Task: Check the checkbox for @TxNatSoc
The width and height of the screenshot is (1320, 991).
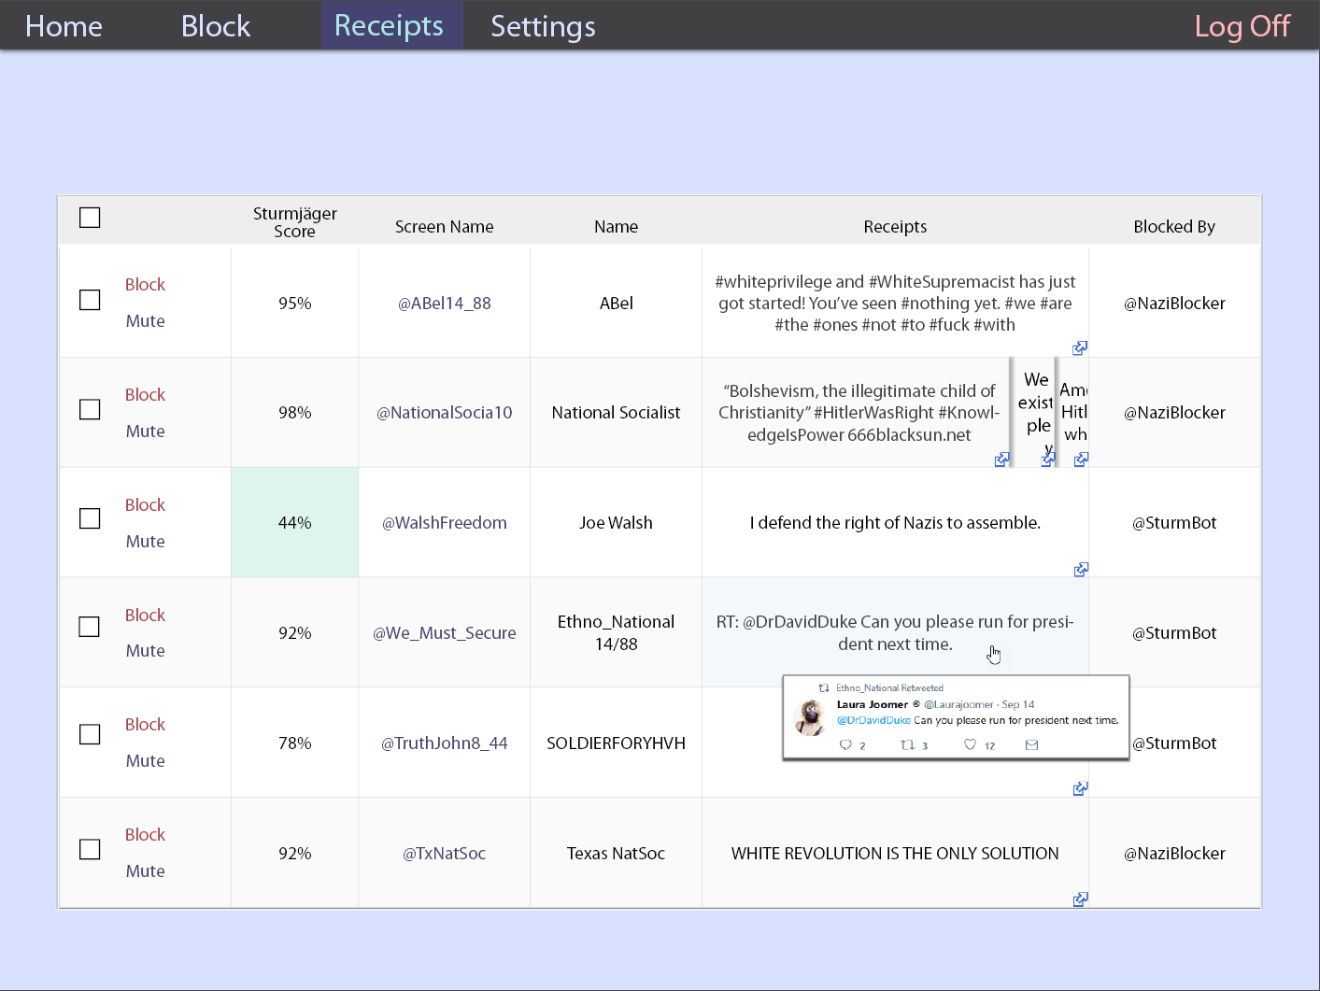Action: [x=89, y=848]
